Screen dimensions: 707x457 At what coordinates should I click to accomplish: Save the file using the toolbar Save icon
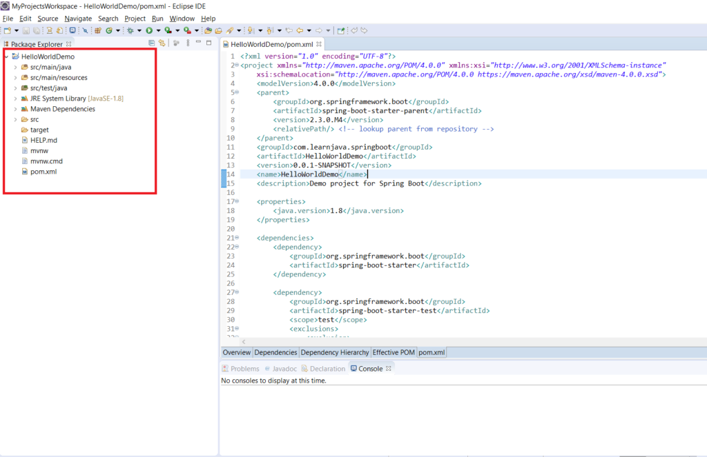(x=26, y=30)
